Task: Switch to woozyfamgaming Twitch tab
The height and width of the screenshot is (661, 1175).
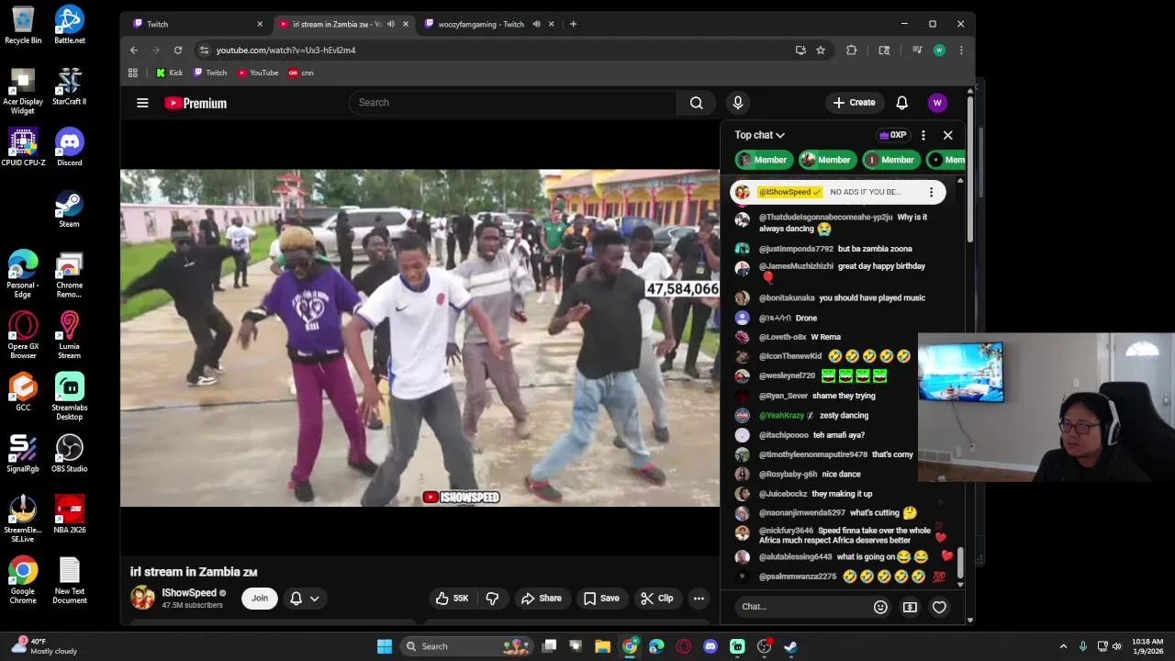Action: tap(491, 24)
